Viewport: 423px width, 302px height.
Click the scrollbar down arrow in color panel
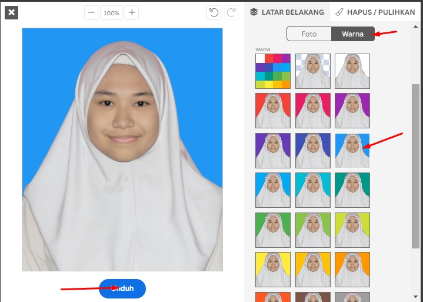(415, 297)
